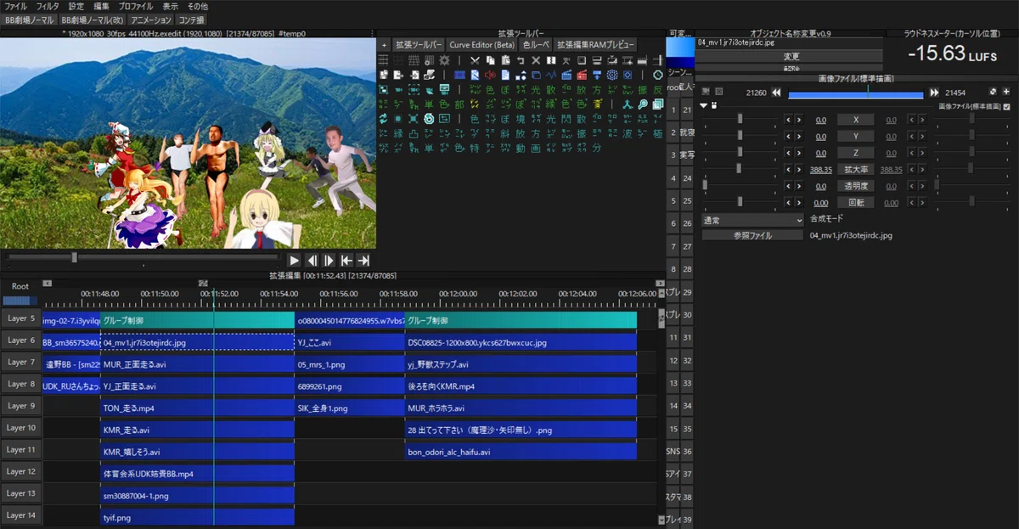Open the プロファイル menu
1019x529 pixels.
pos(136,6)
